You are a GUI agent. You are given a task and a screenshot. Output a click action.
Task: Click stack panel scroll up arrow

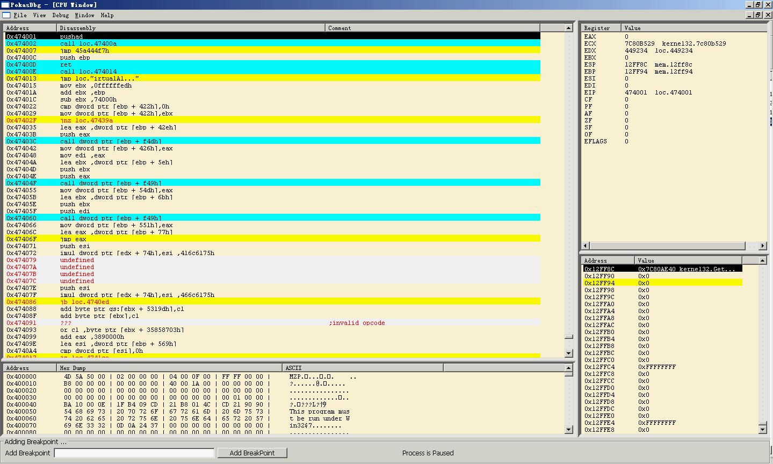762,260
